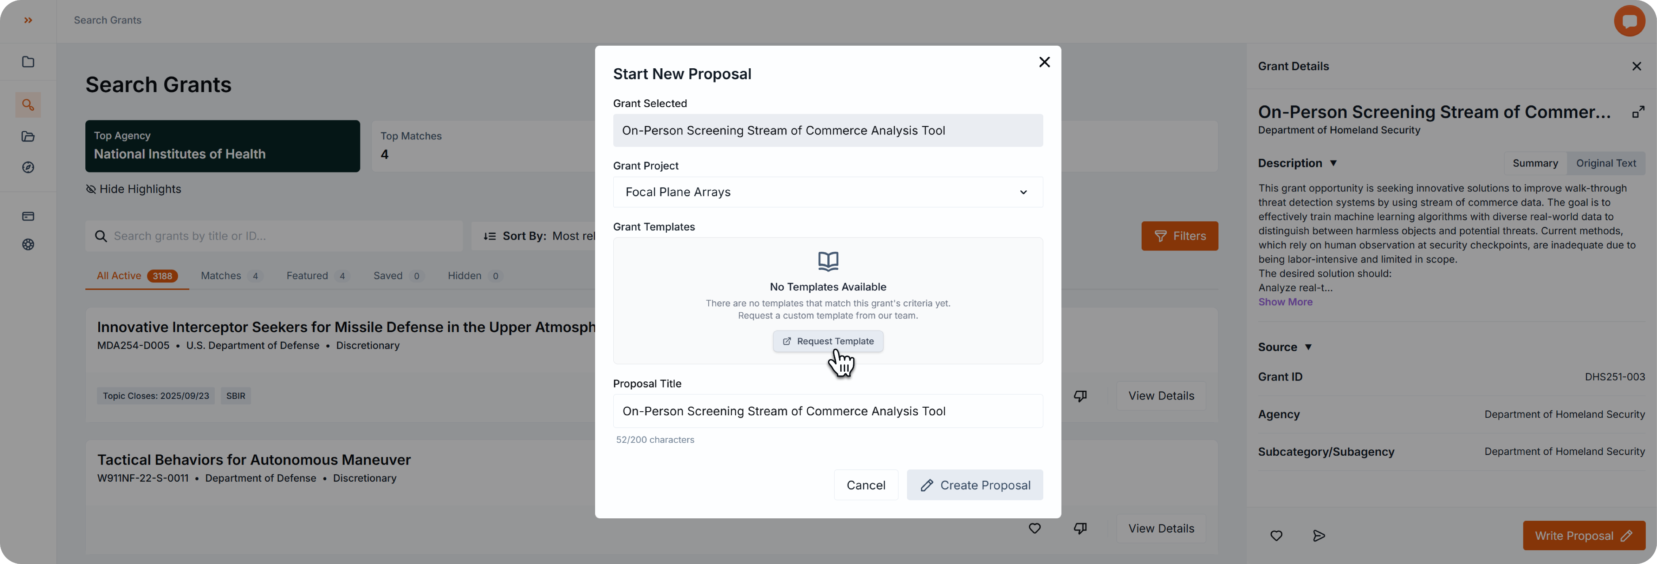
Task: Switch to the Matches tab
Action: pos(230,276)
